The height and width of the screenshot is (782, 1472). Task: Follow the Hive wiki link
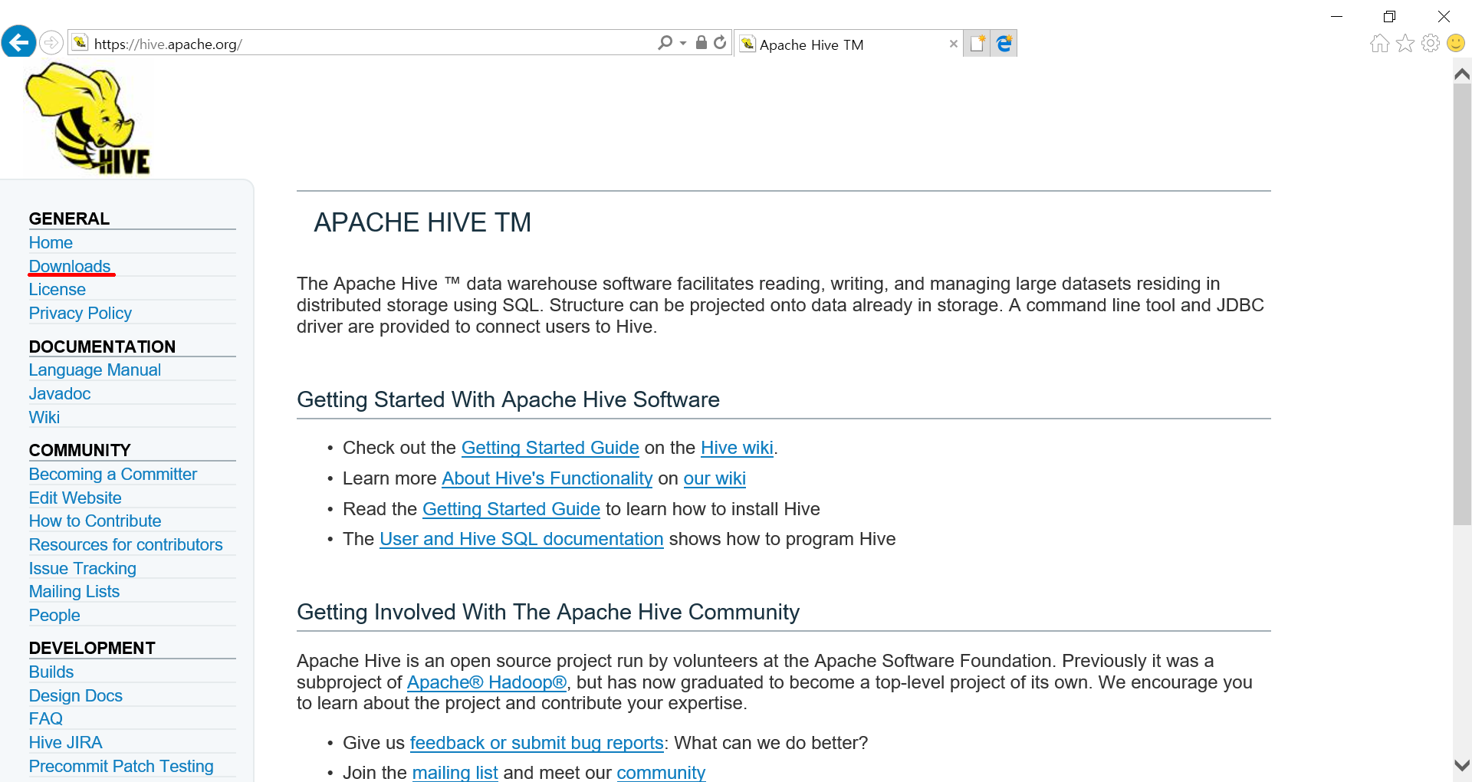[737, 448]
